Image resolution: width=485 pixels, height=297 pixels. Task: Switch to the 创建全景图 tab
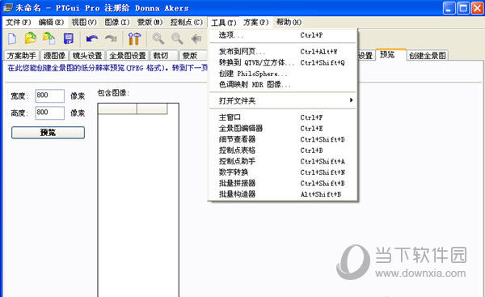[x=427, y=56]
